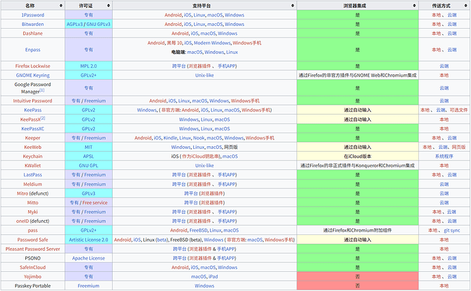Image resolution: width=471 pixels, height=291 pixels.
Task: Open the Kindle platform link
Action: [x=171, y=138]
